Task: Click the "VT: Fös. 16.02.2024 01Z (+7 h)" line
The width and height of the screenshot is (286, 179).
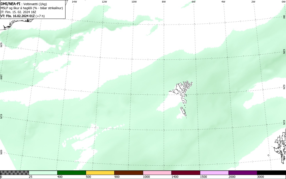Action: point(23,16)
